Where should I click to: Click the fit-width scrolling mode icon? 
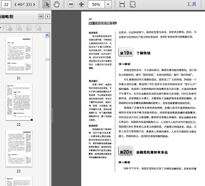[x=122, y=4]
